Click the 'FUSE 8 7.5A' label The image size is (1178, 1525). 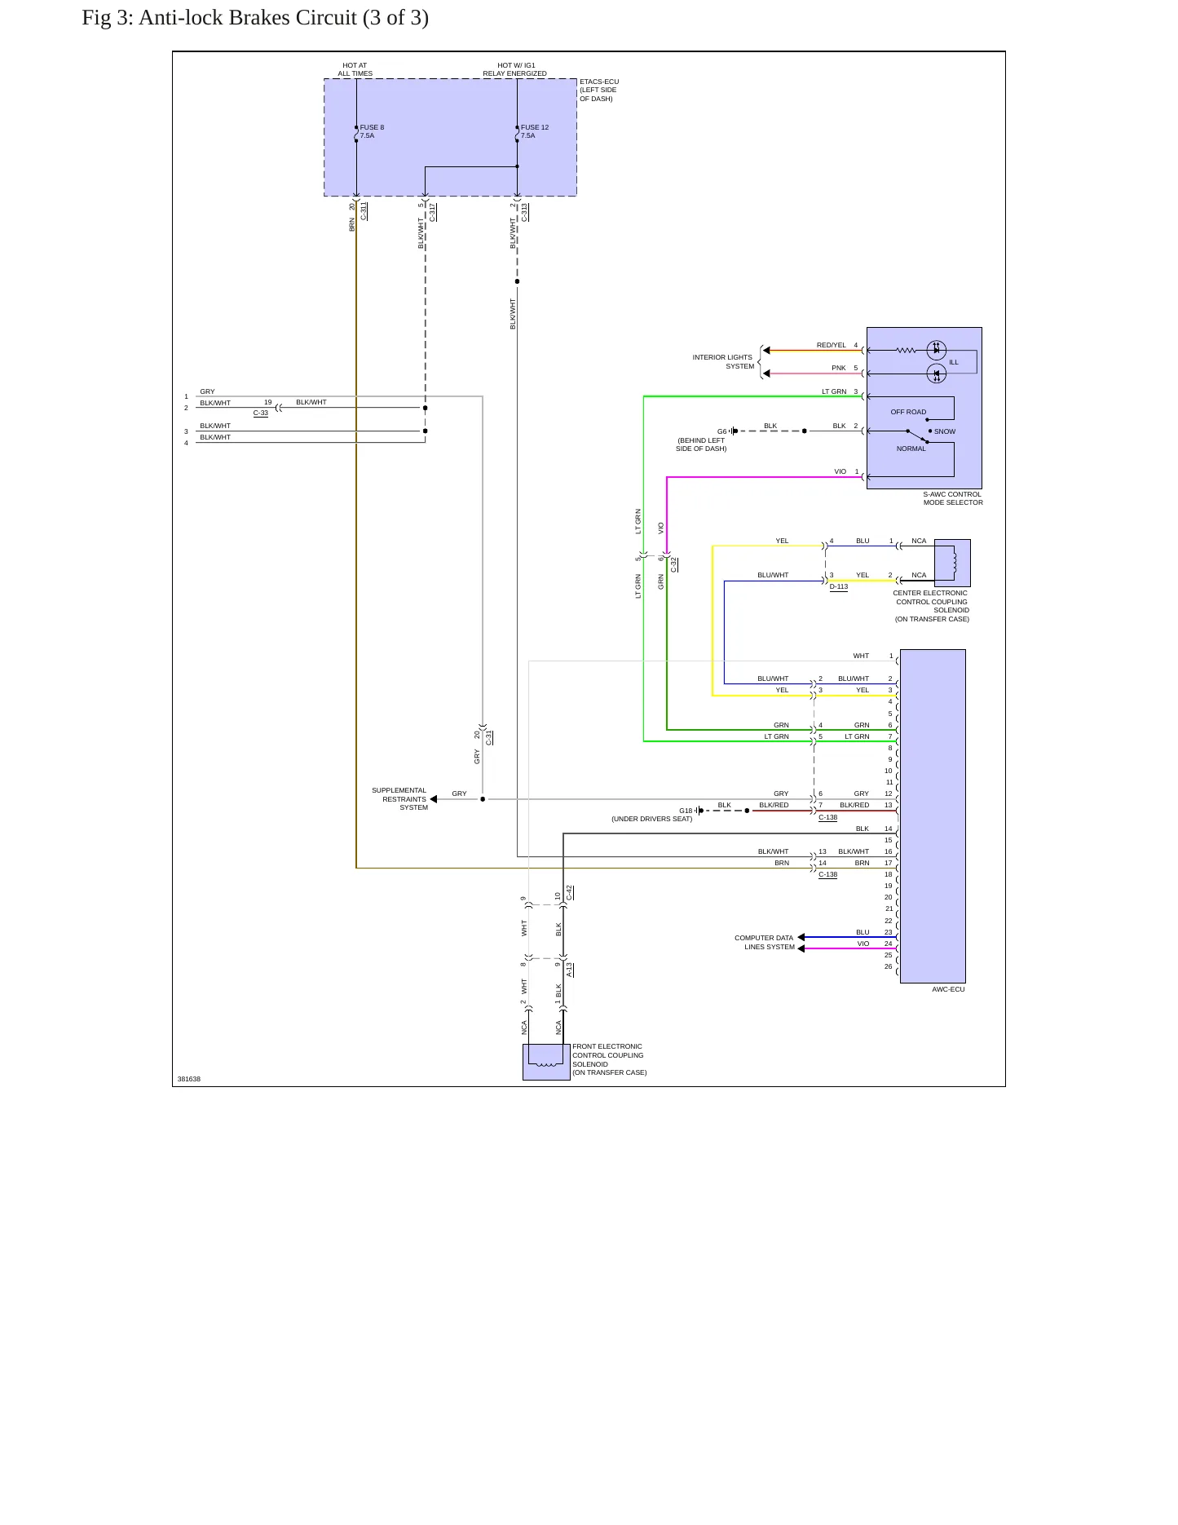click(x=372, y=131)
